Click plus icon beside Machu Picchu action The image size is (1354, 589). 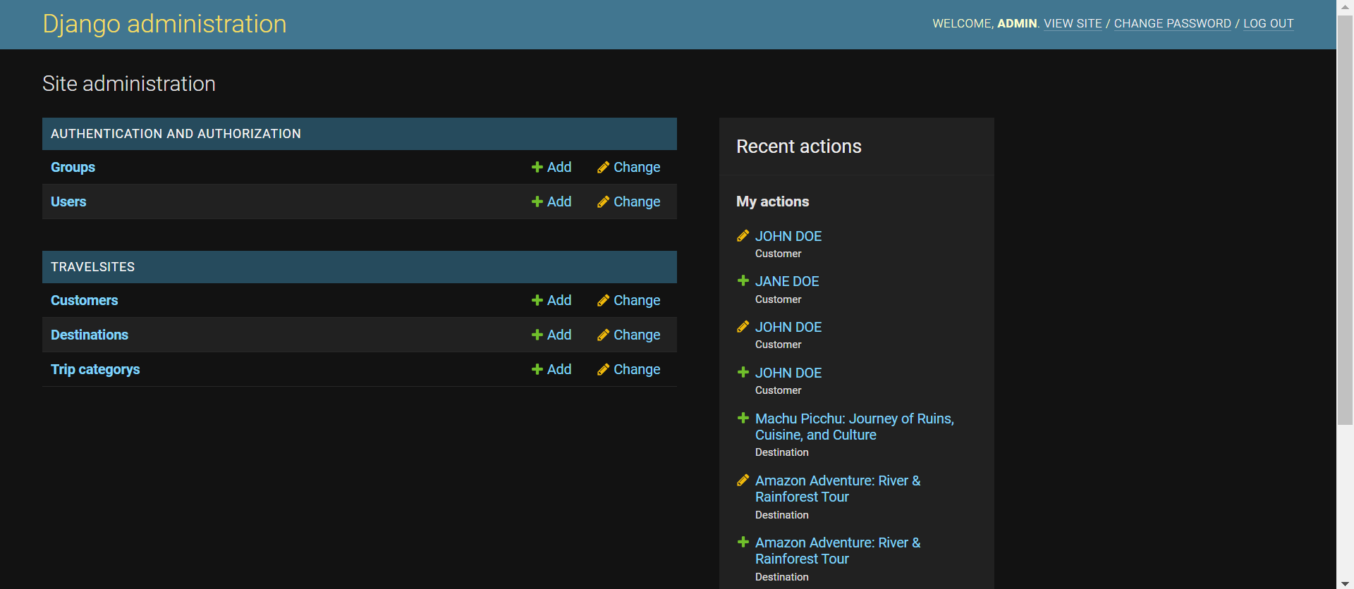(x=743, y=418)
